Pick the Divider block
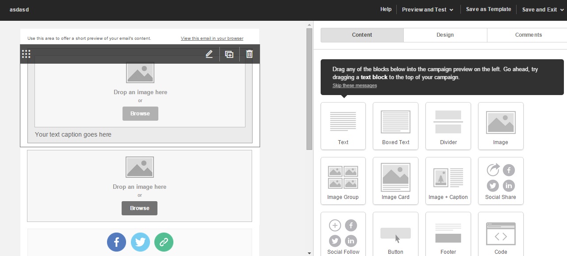 448,126
